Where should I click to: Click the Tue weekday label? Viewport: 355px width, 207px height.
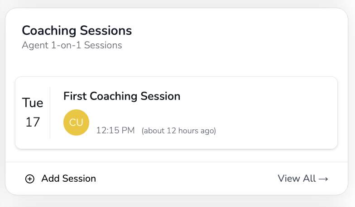33,103
